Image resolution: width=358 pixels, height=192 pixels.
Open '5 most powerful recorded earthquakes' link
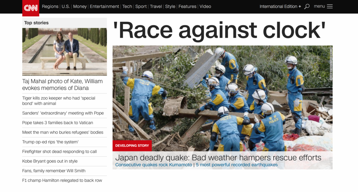237,165
